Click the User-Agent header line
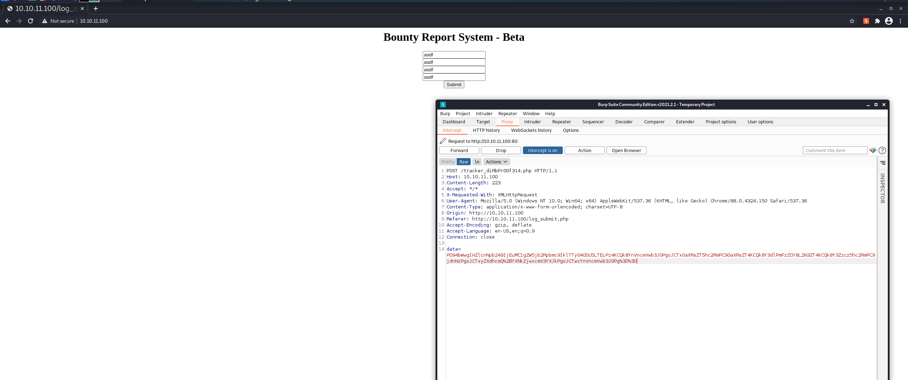The width and height of the screenshot is (908, 380). [x=626, y=201]
